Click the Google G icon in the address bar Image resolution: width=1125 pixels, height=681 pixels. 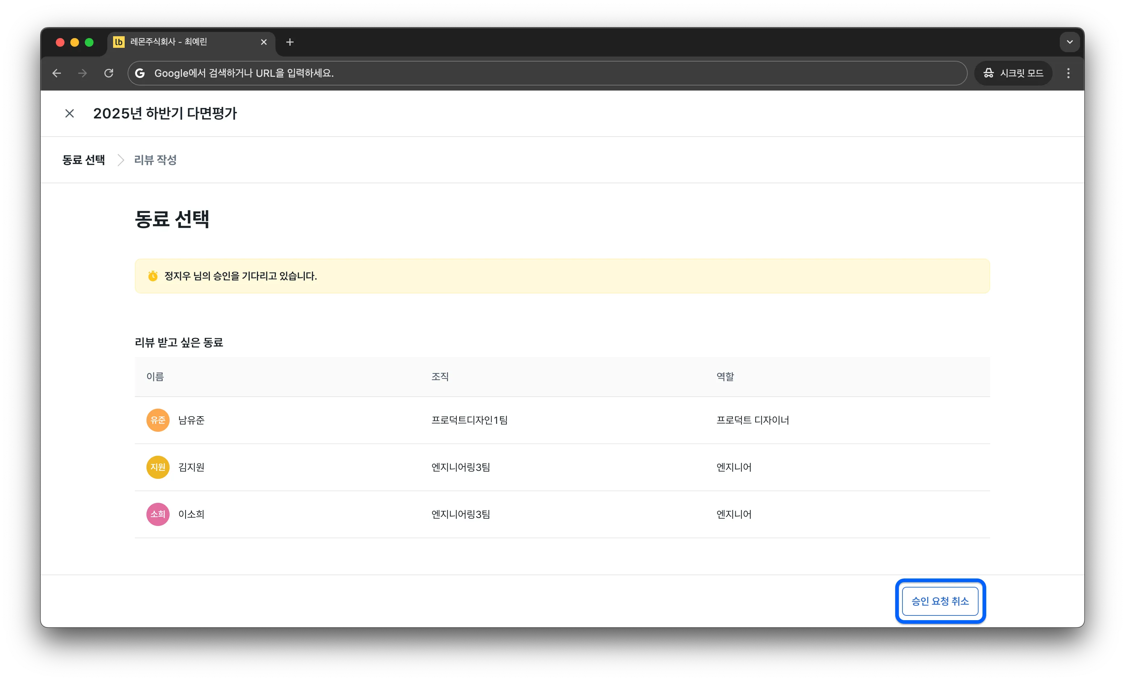[x=140, y=73]
